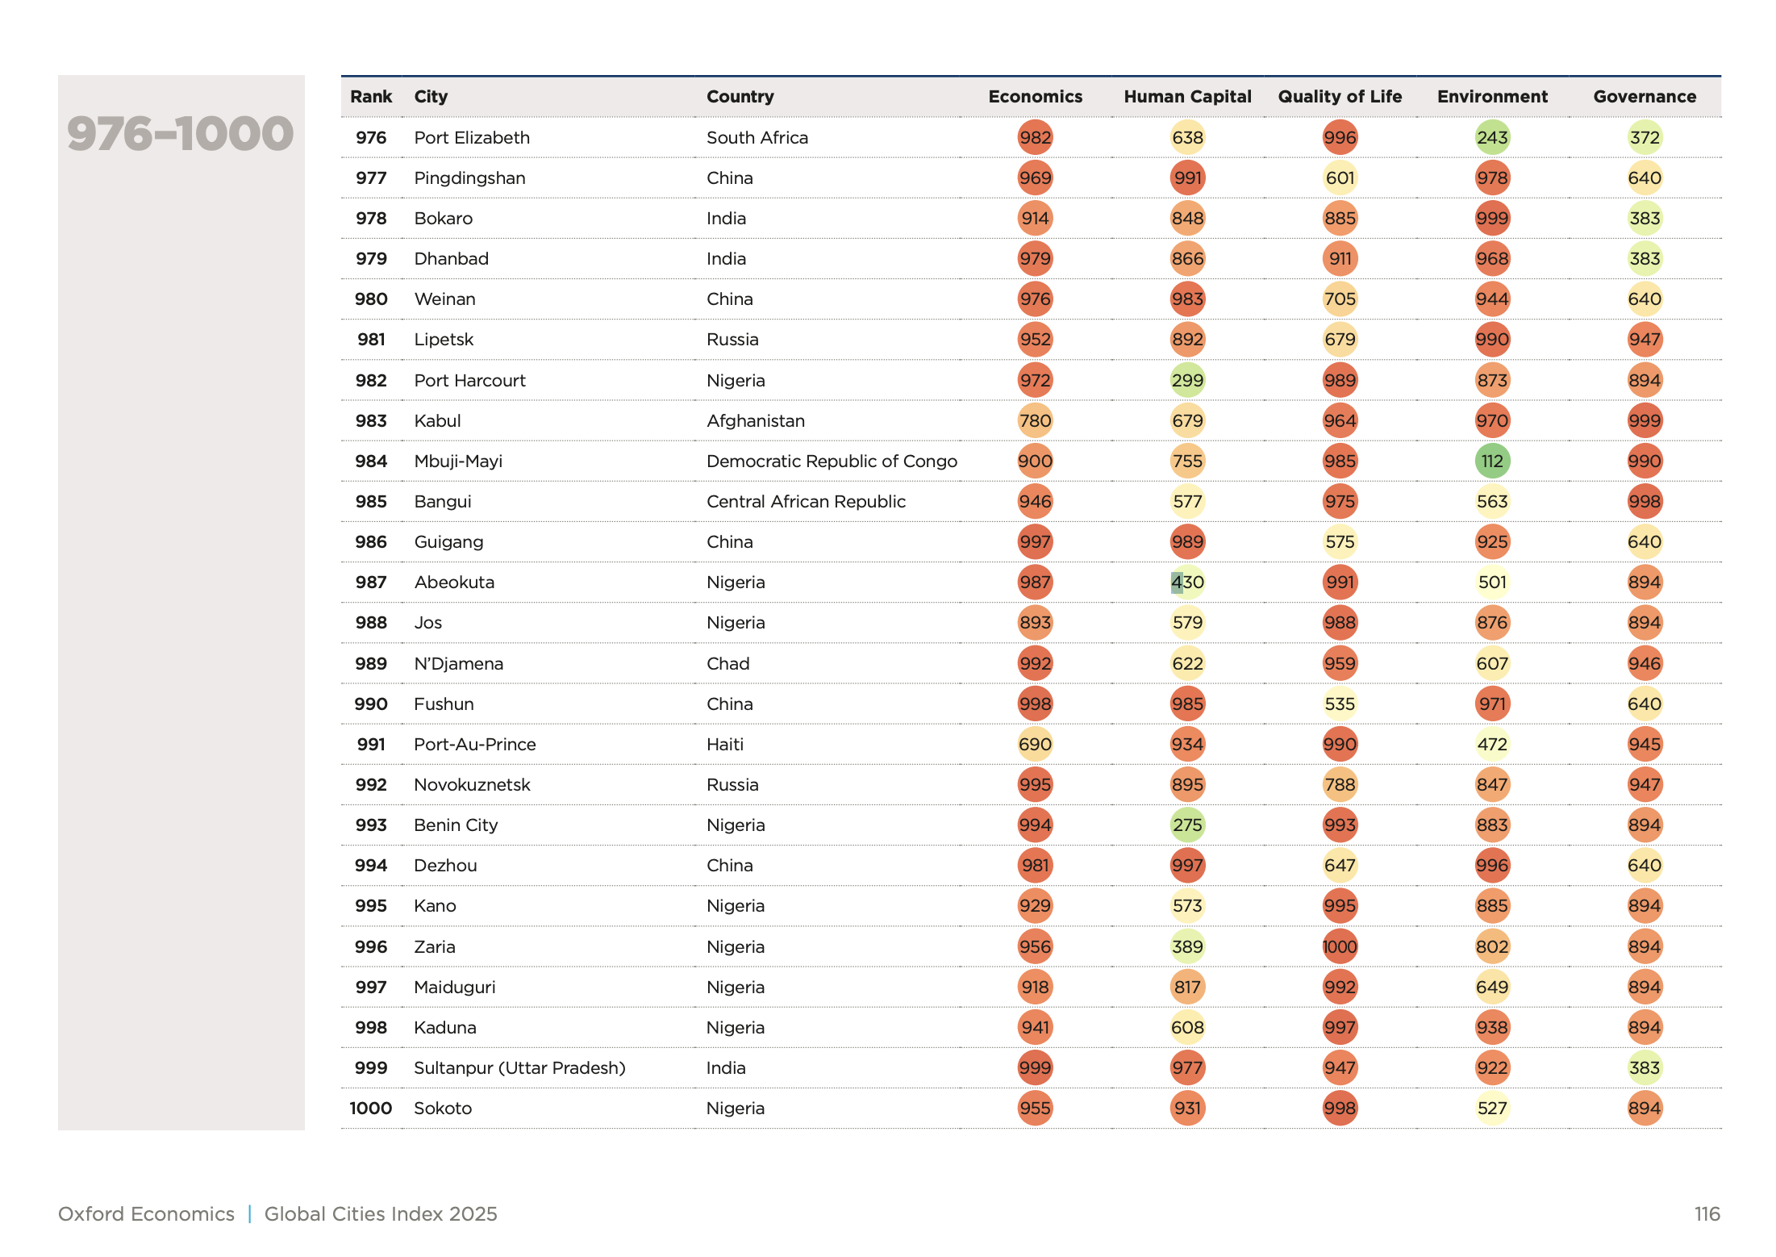Click the city name Sultanpur (Uttar Pradesh)
This screenshot has width=1776, height=1257.
click(x=519, y=1068)
